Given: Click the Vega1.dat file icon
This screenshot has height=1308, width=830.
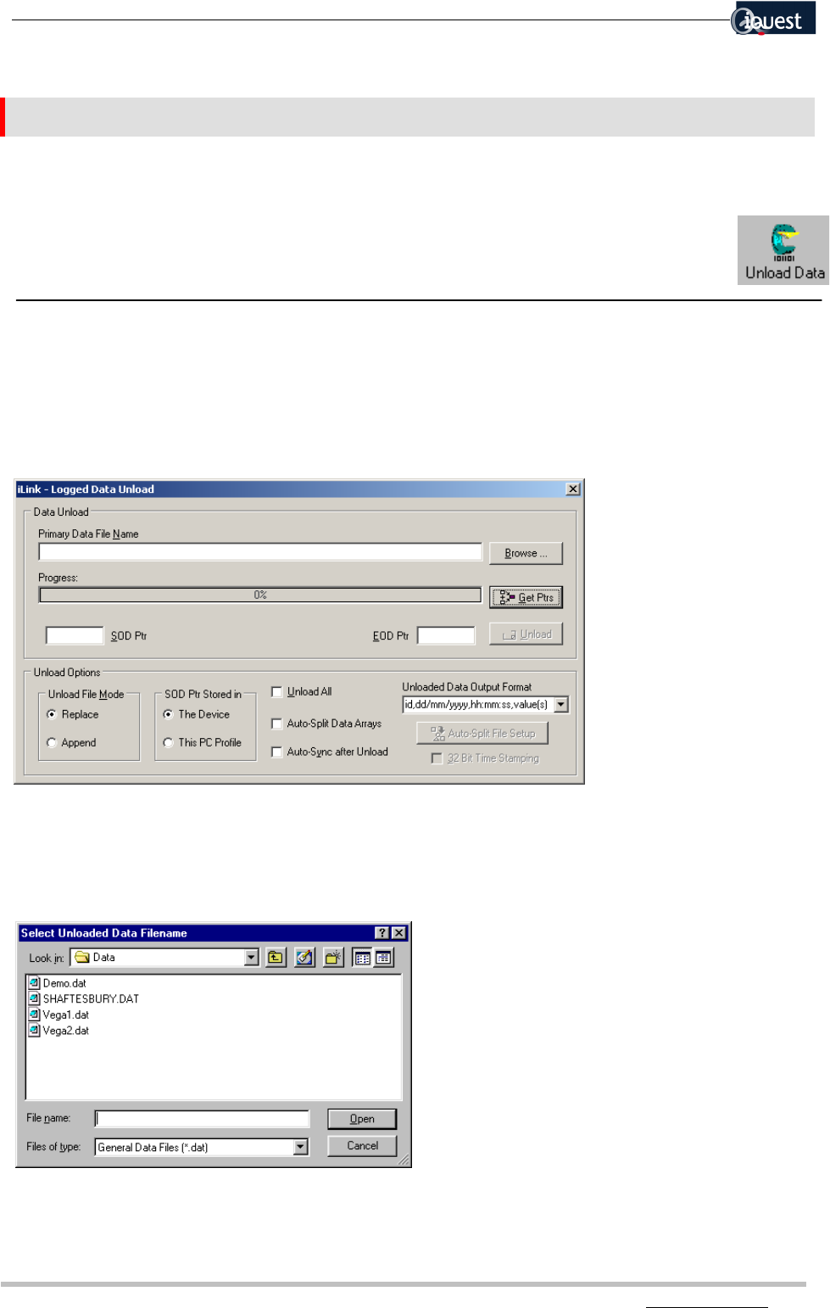Looking at the screenshot, I should (35, 1015).
